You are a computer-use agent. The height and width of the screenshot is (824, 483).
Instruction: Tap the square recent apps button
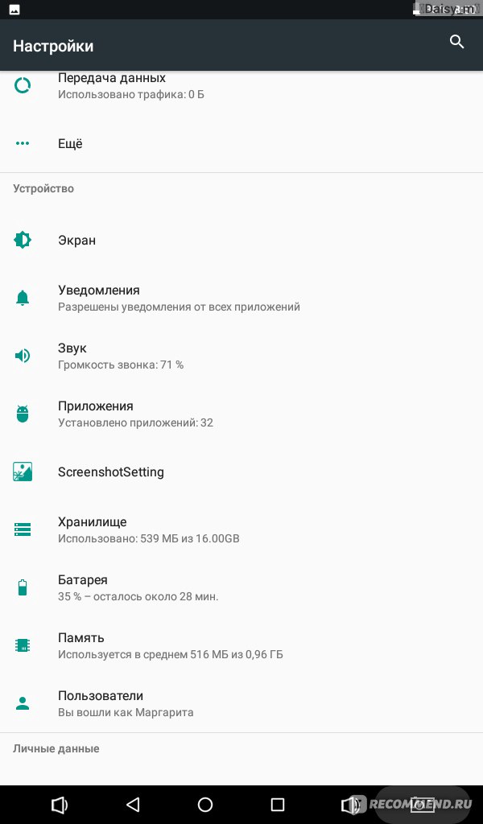[x=277, y=805]
